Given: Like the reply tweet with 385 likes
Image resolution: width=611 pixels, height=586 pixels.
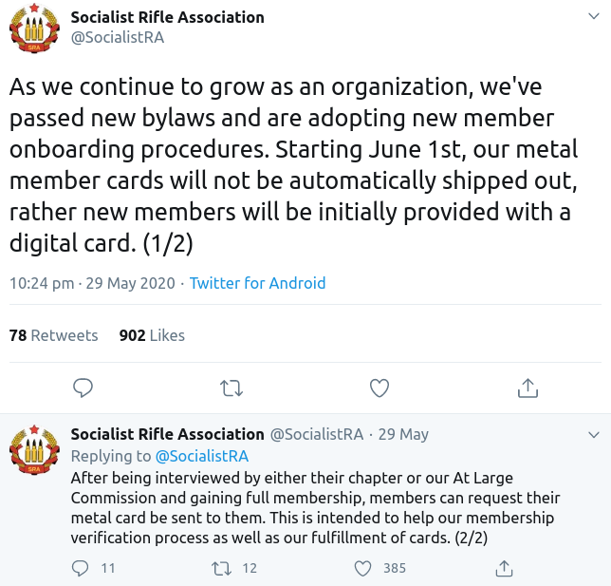Looking at the screenshot, I should (362, 569).
